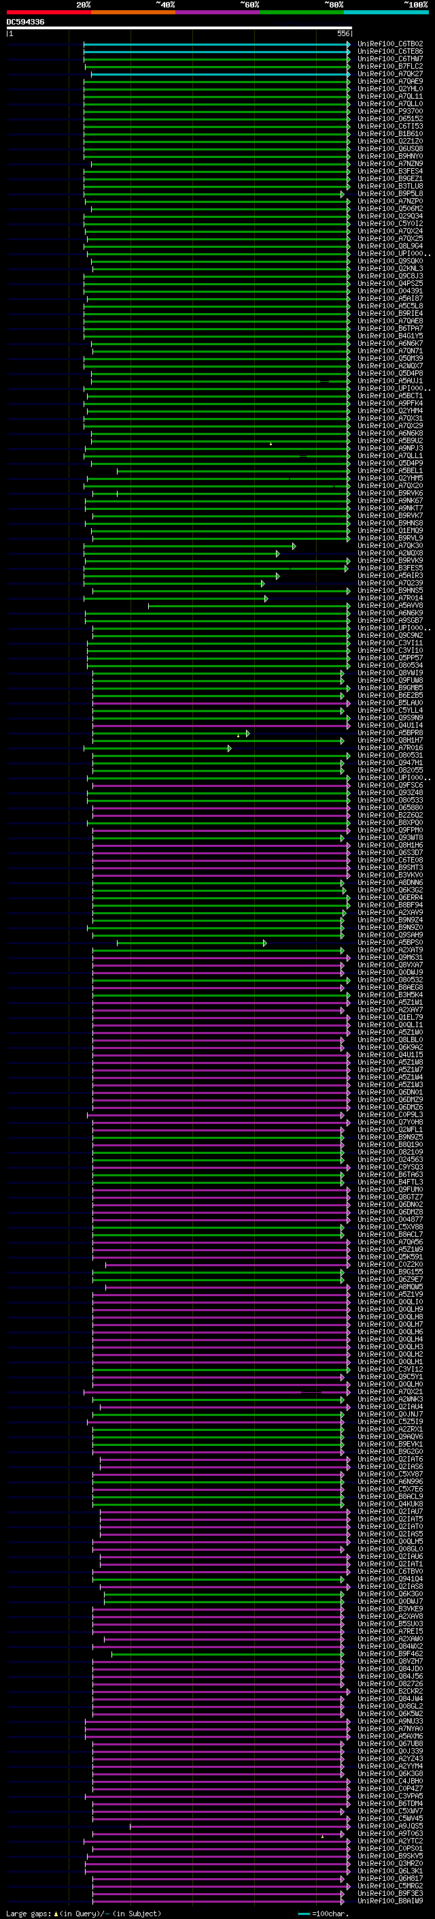Open hit UniRef100_C6THW7

[390, 59]
